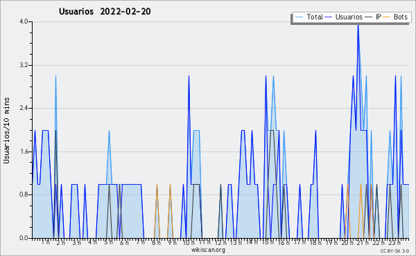Click the 15 h x-axis label

268,242
